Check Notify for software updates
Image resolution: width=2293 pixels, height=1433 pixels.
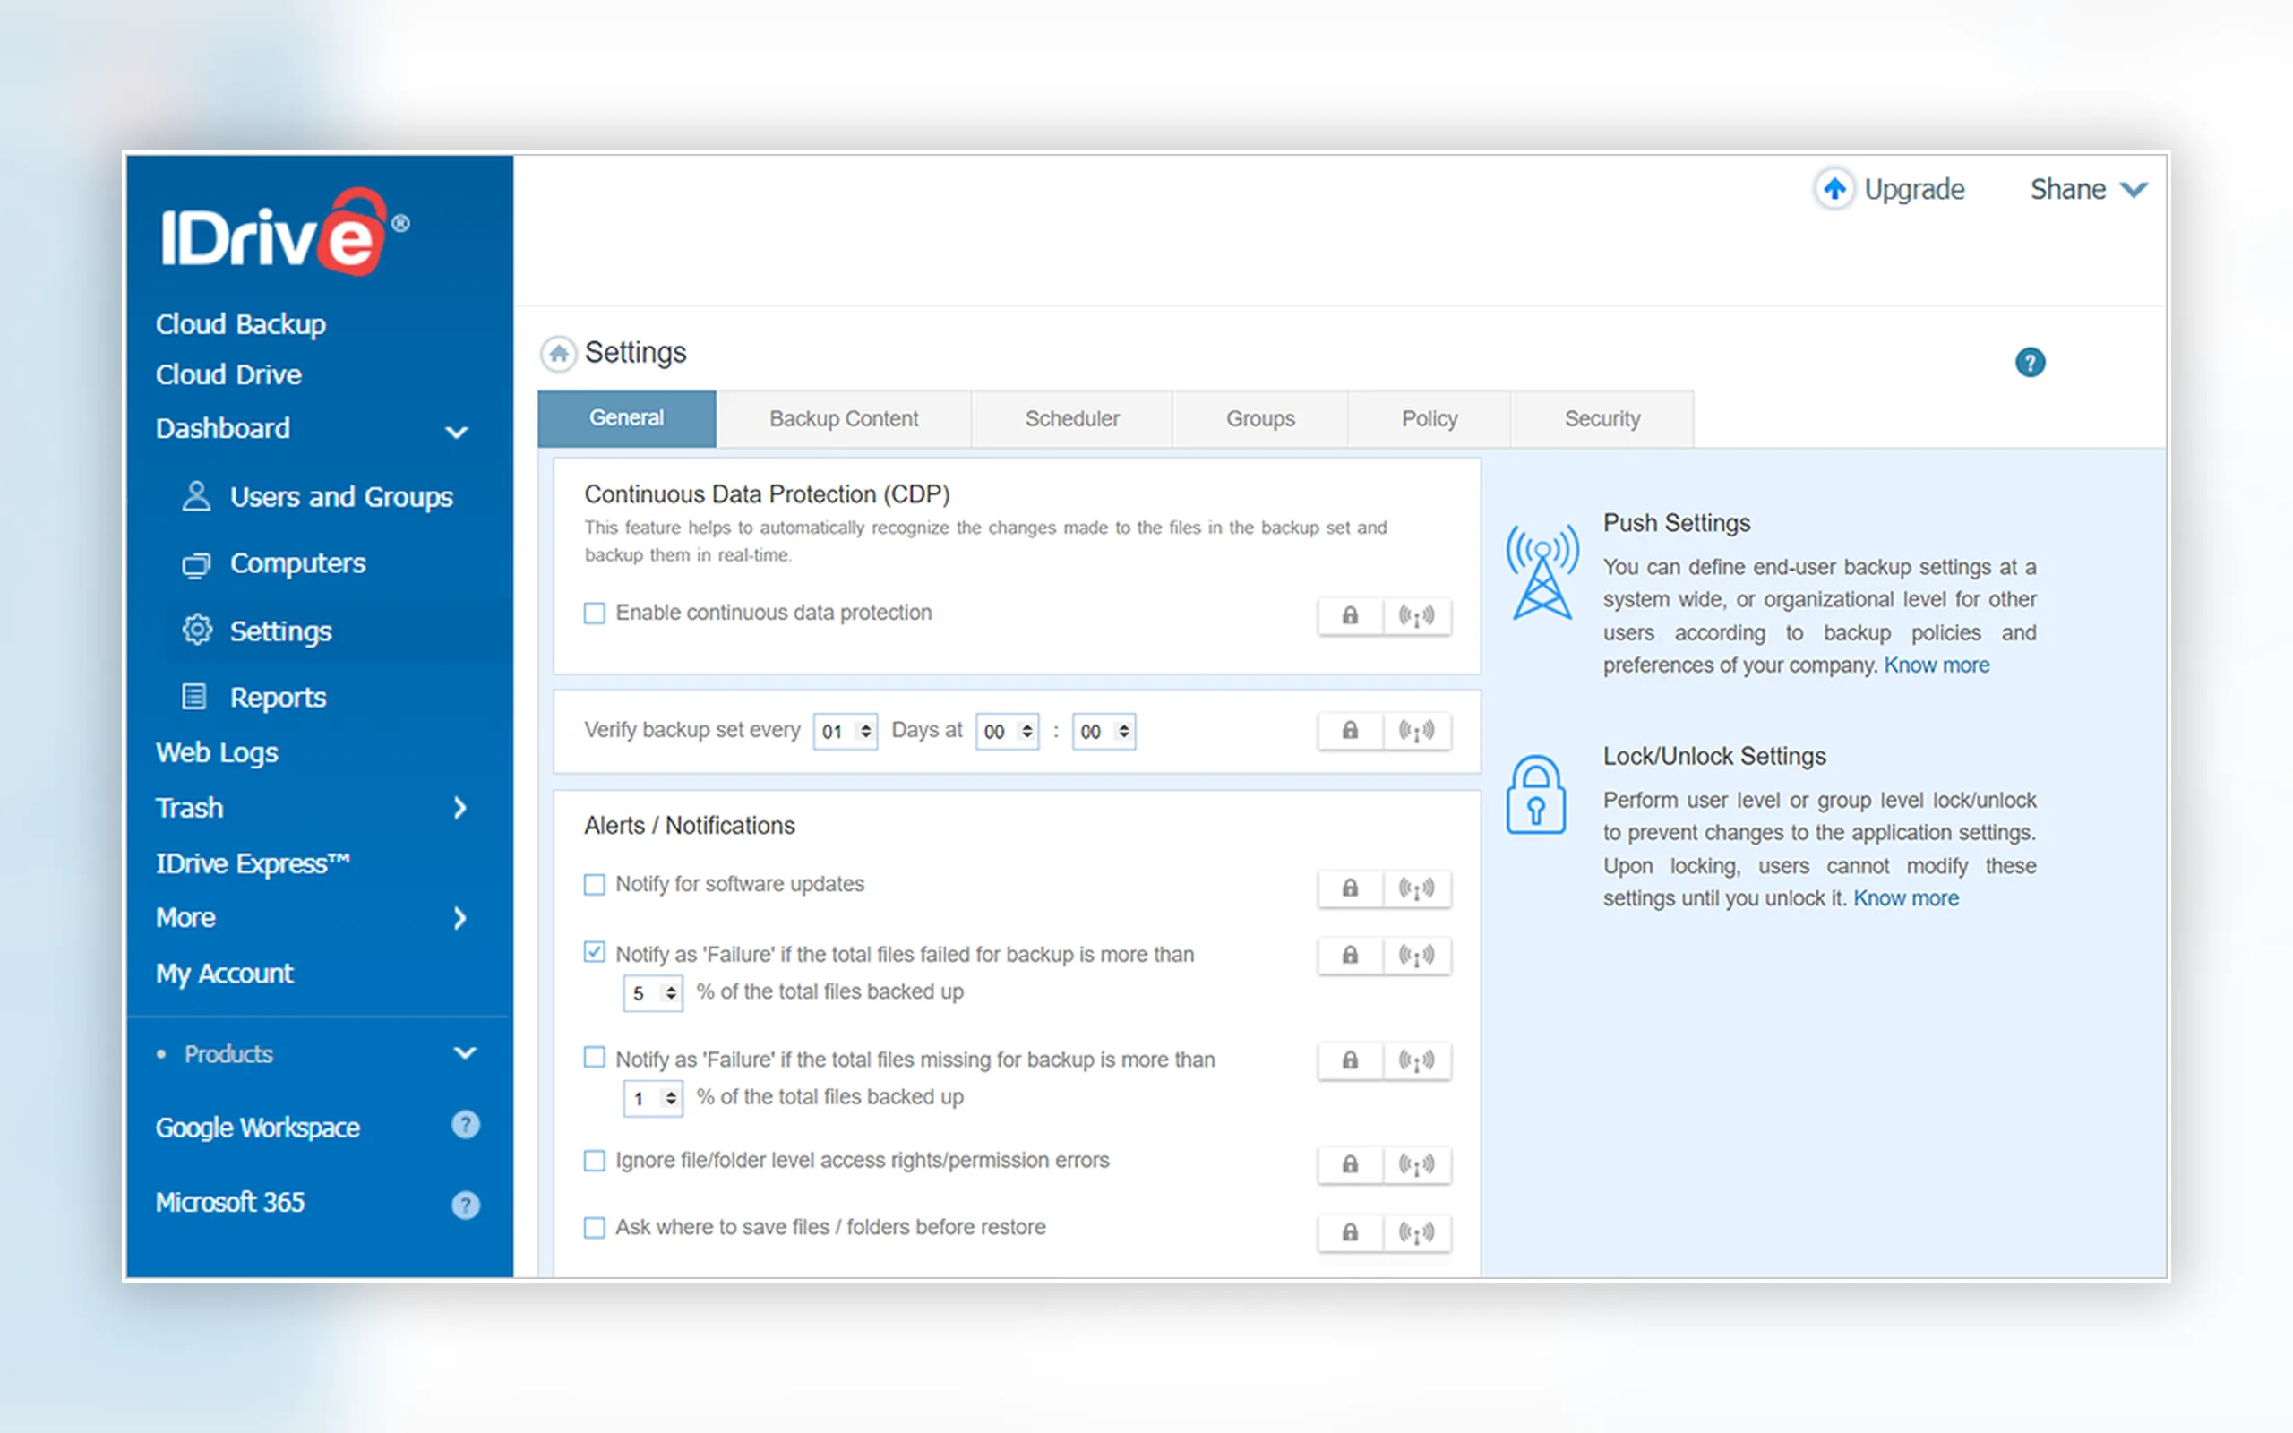594,884
